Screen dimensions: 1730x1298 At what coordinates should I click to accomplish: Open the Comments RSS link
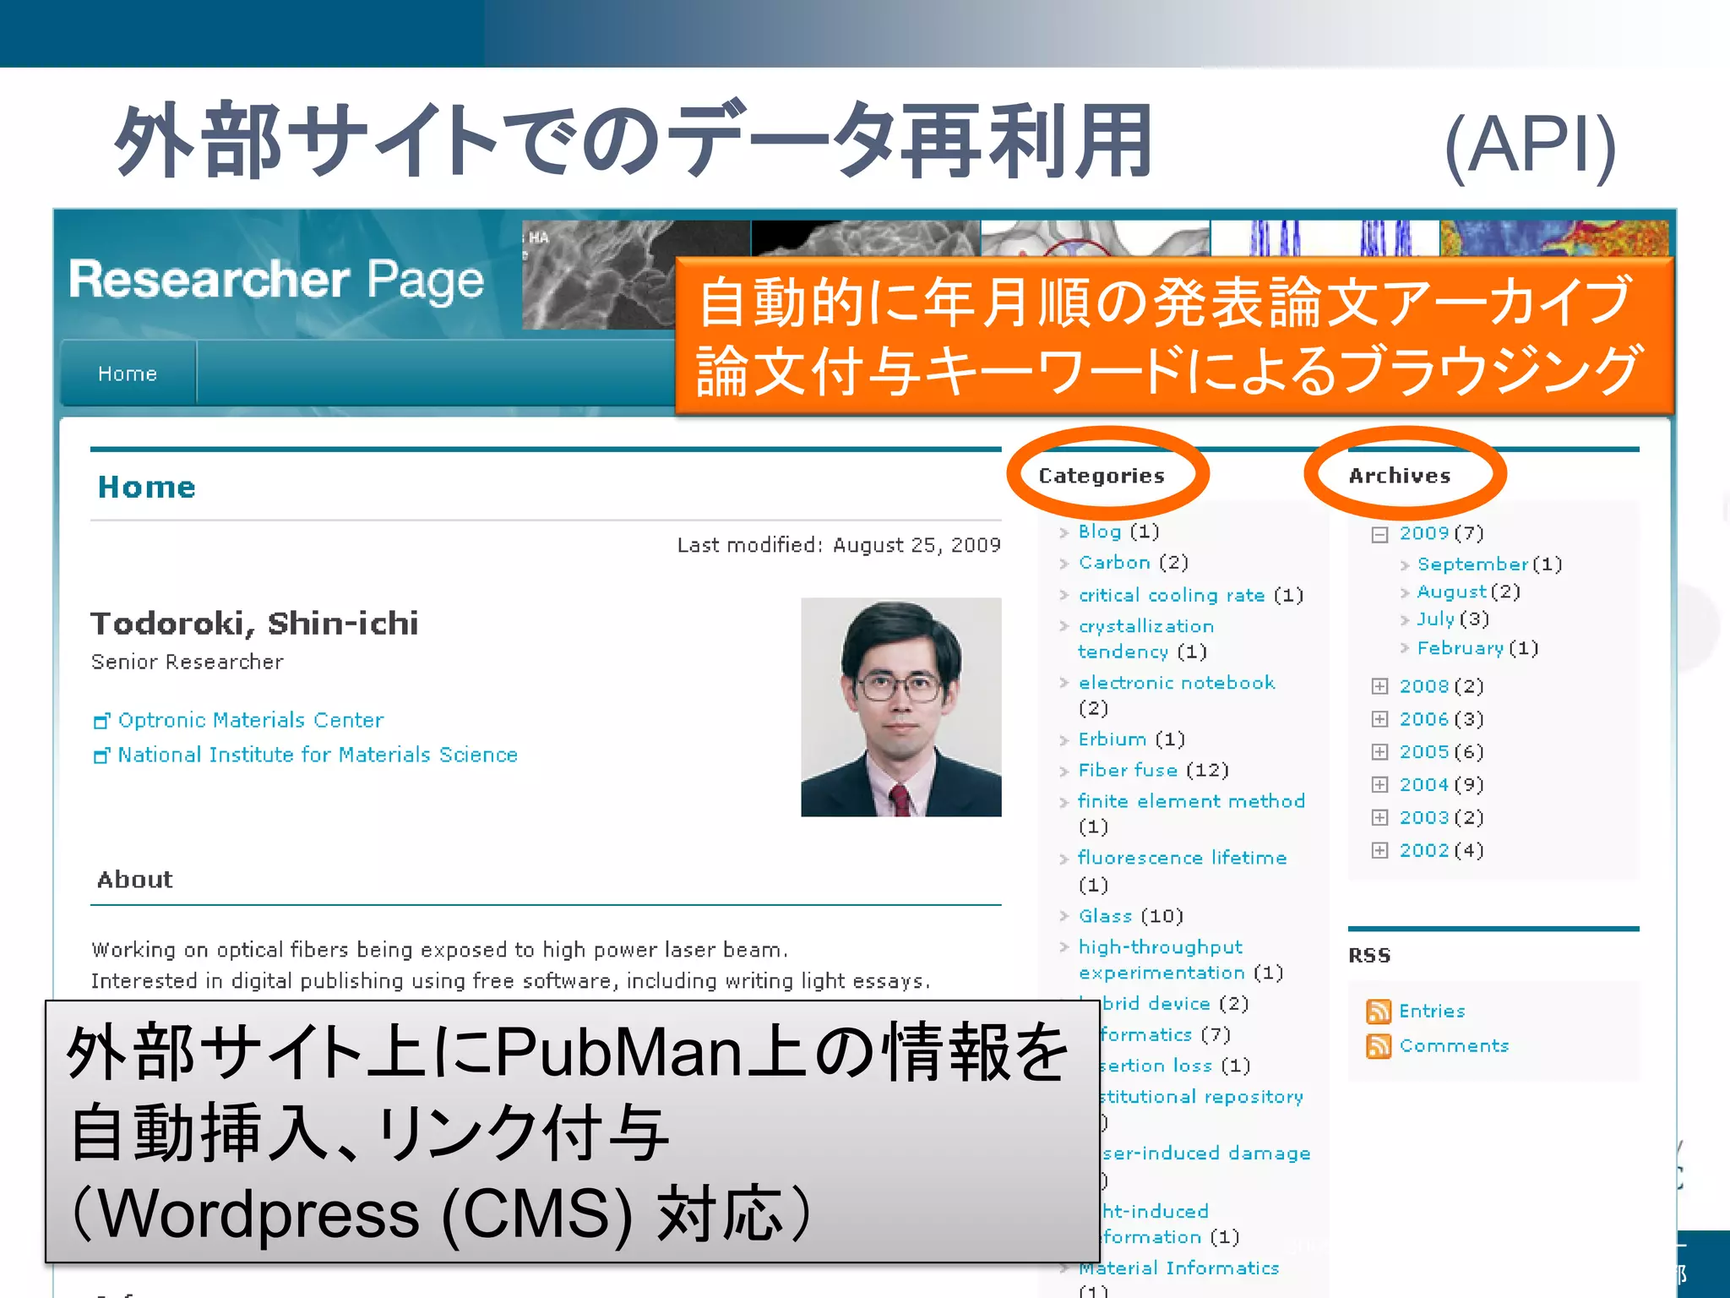tap(1454, 1046)
